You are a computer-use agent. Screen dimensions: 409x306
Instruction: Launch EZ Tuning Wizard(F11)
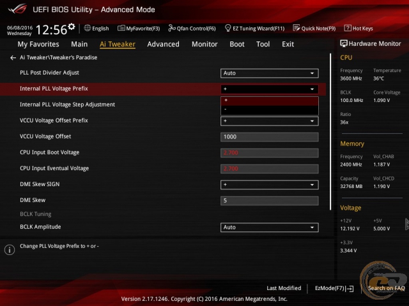254,28
